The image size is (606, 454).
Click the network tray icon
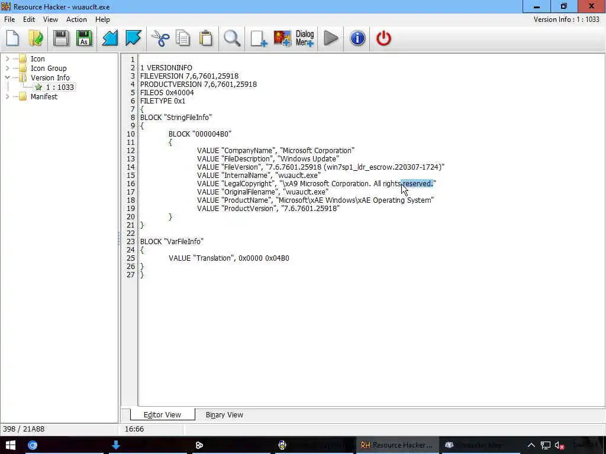(x=545, y=446)
